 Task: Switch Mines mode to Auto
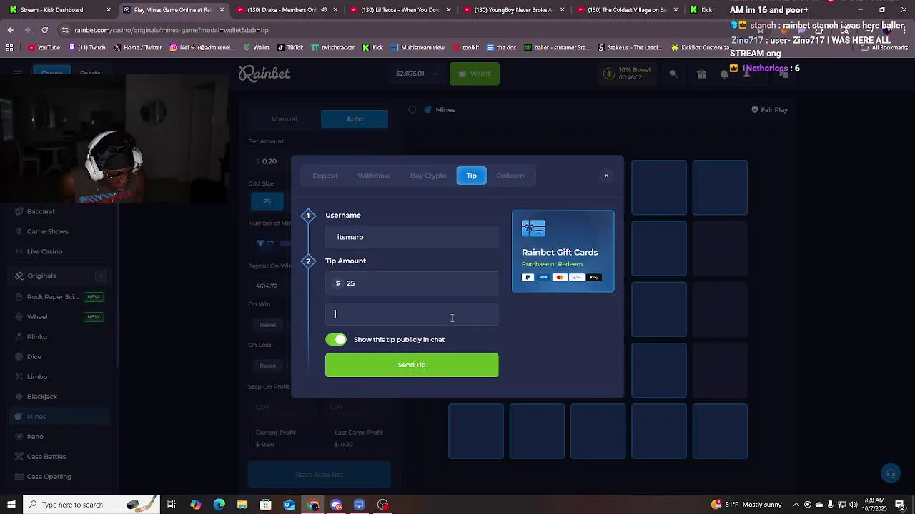(355, 119)
